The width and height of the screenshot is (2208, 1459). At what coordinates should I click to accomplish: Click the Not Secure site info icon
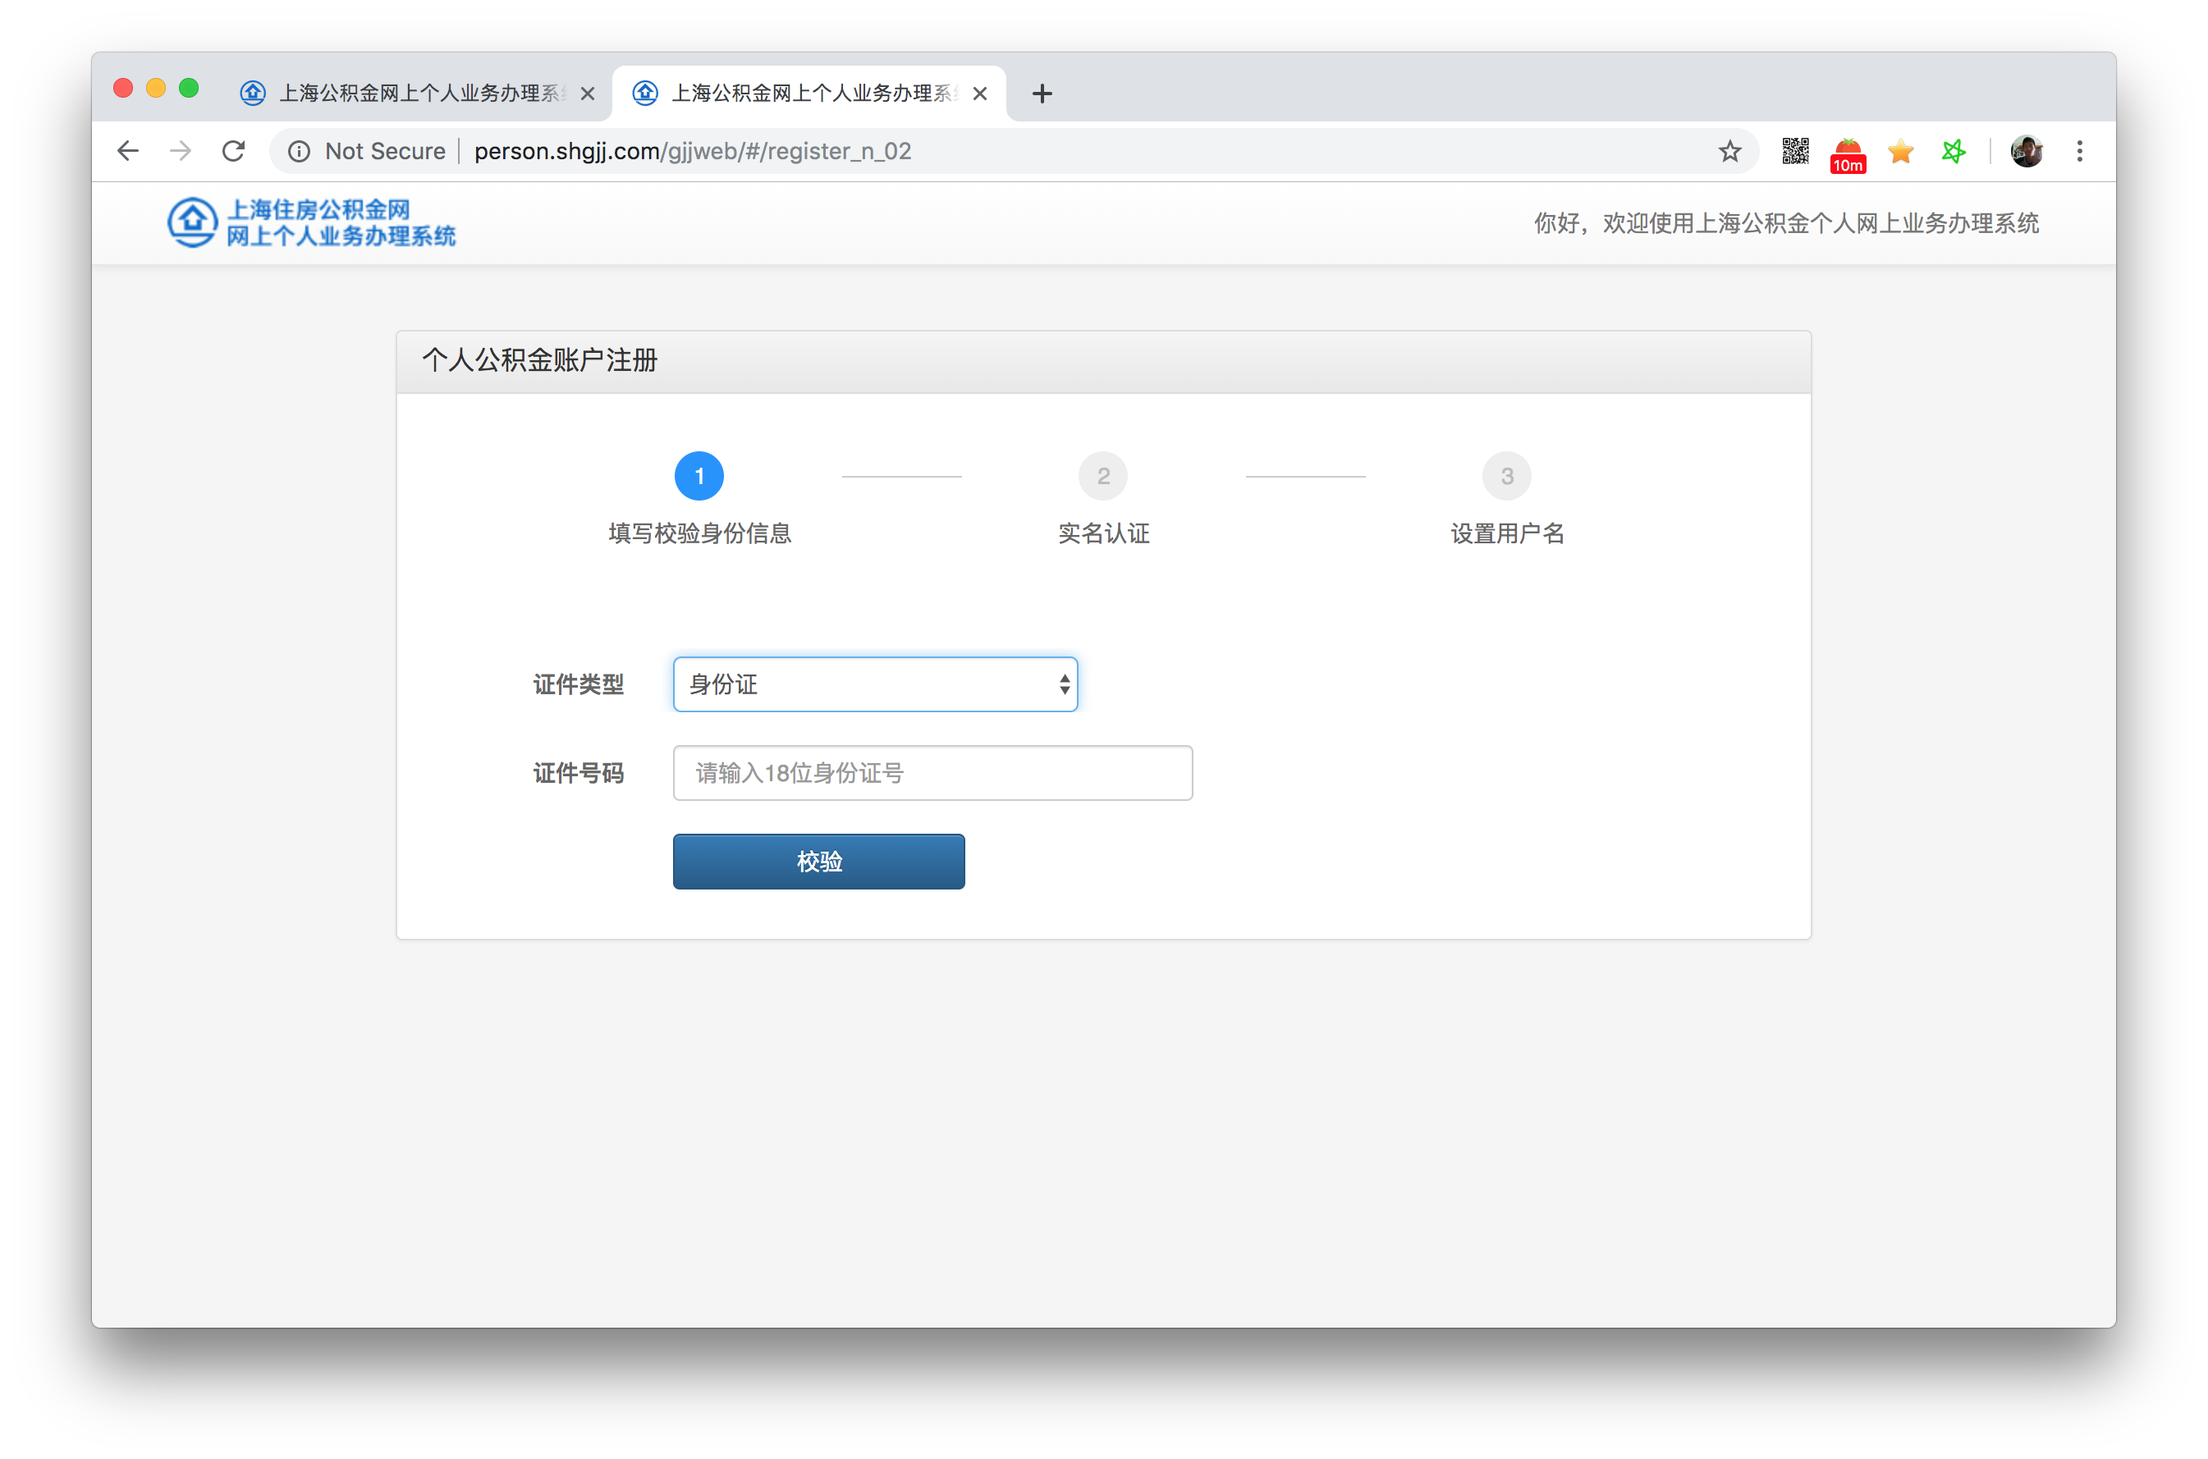click(x=300, y=151)
